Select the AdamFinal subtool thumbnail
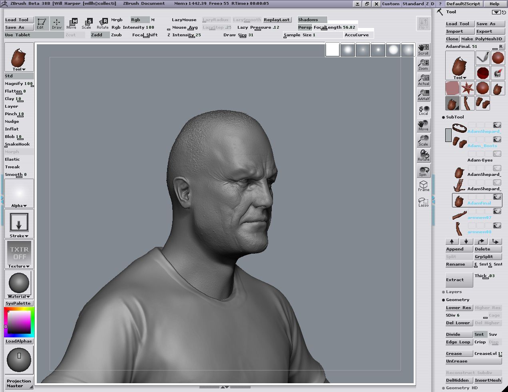This screenshot has width=508, height=392. point(459,200)
